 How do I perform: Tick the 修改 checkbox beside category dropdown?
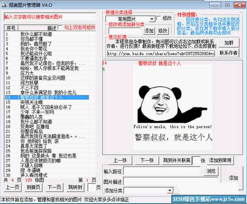[x=159, y=18]
